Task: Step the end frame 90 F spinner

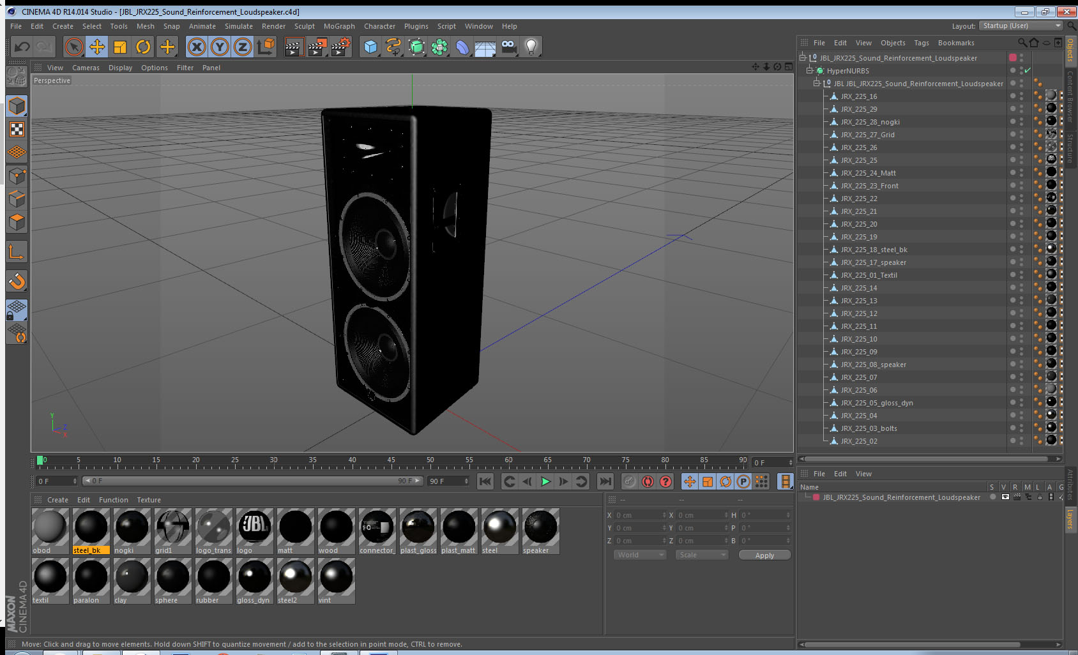Action: (466, 481)
